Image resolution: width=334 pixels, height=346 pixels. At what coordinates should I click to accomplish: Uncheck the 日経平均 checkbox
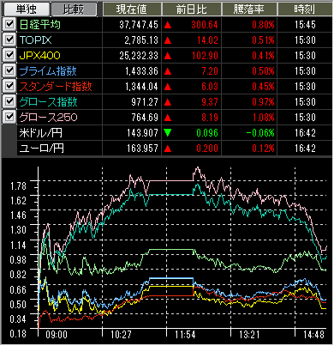(9, 24)
